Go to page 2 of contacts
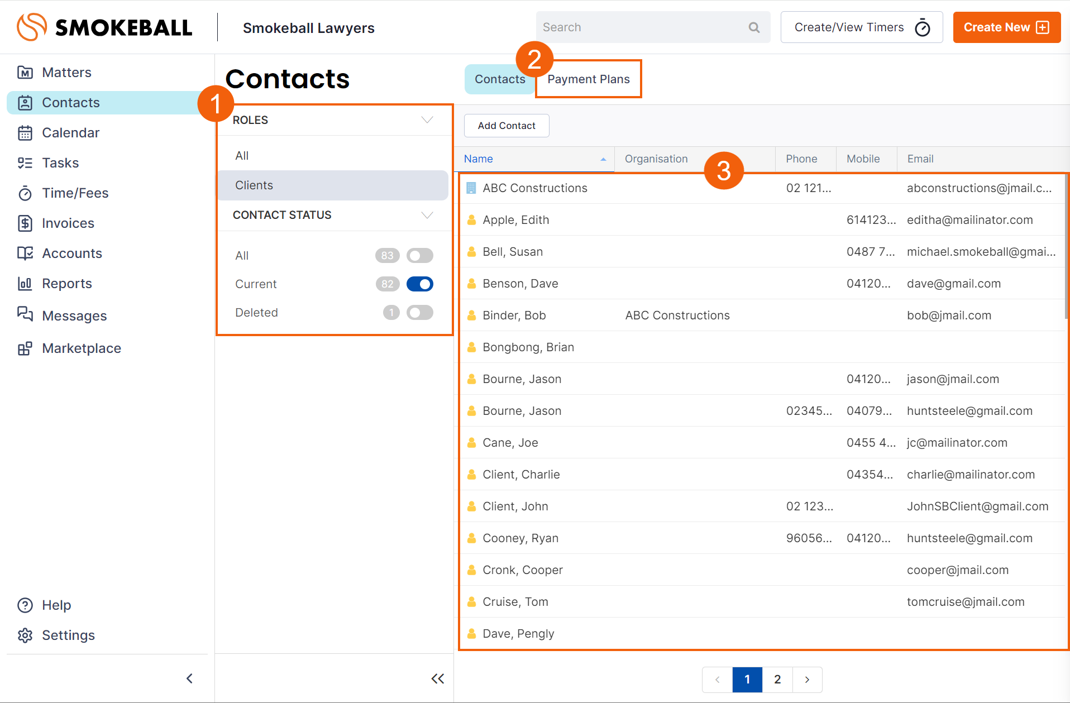This screenshot has height=703, width=1070. click(777, 680)
